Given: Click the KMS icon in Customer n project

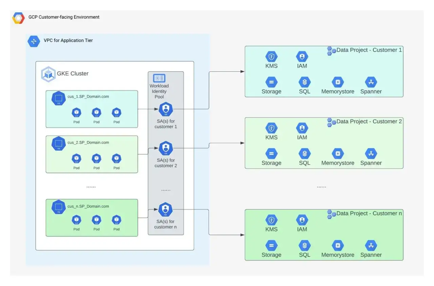Looking at the screenshot, I should [271, 220].
